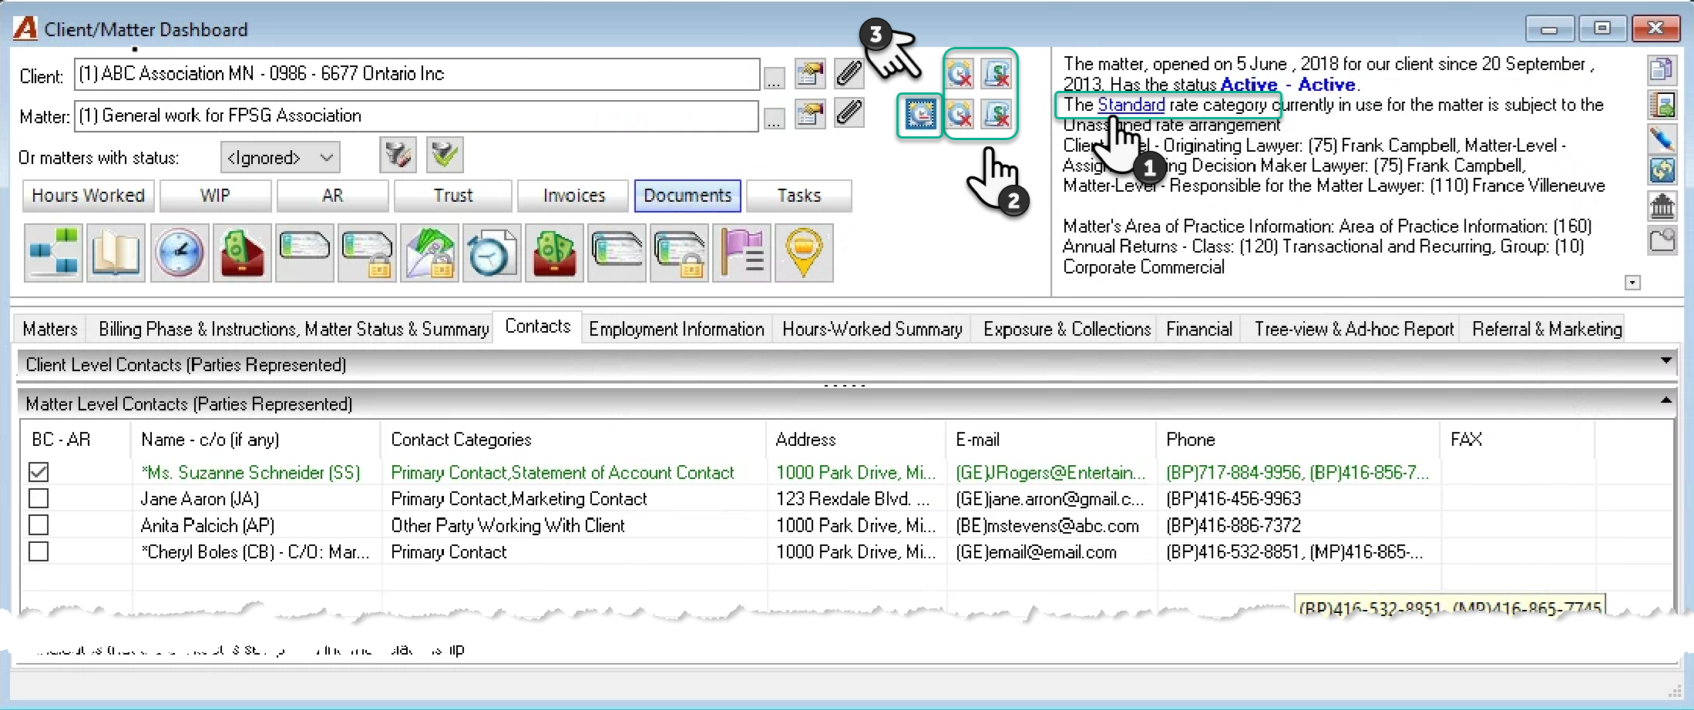The height and width of the screenshot is (710, 1694).
Task: Click the blue calendar timer icon in Matter row
Action: [920, 116]
